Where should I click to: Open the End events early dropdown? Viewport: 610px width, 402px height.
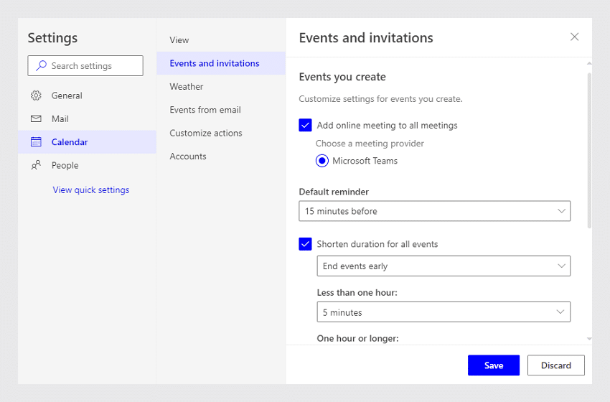tap(444, 266)
